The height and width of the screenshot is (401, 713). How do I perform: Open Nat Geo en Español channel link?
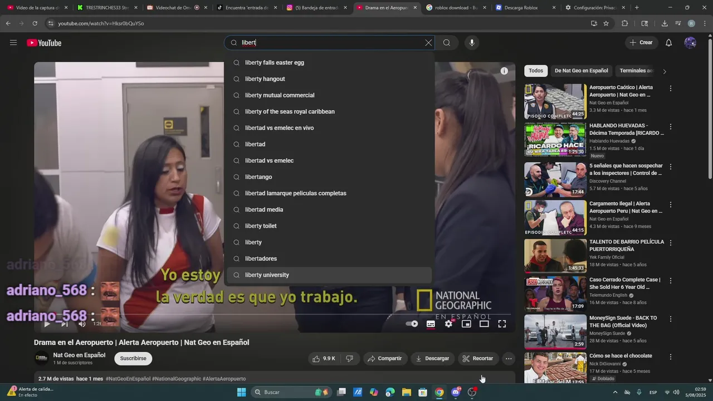pyautogui.click(x=79, y=355)
